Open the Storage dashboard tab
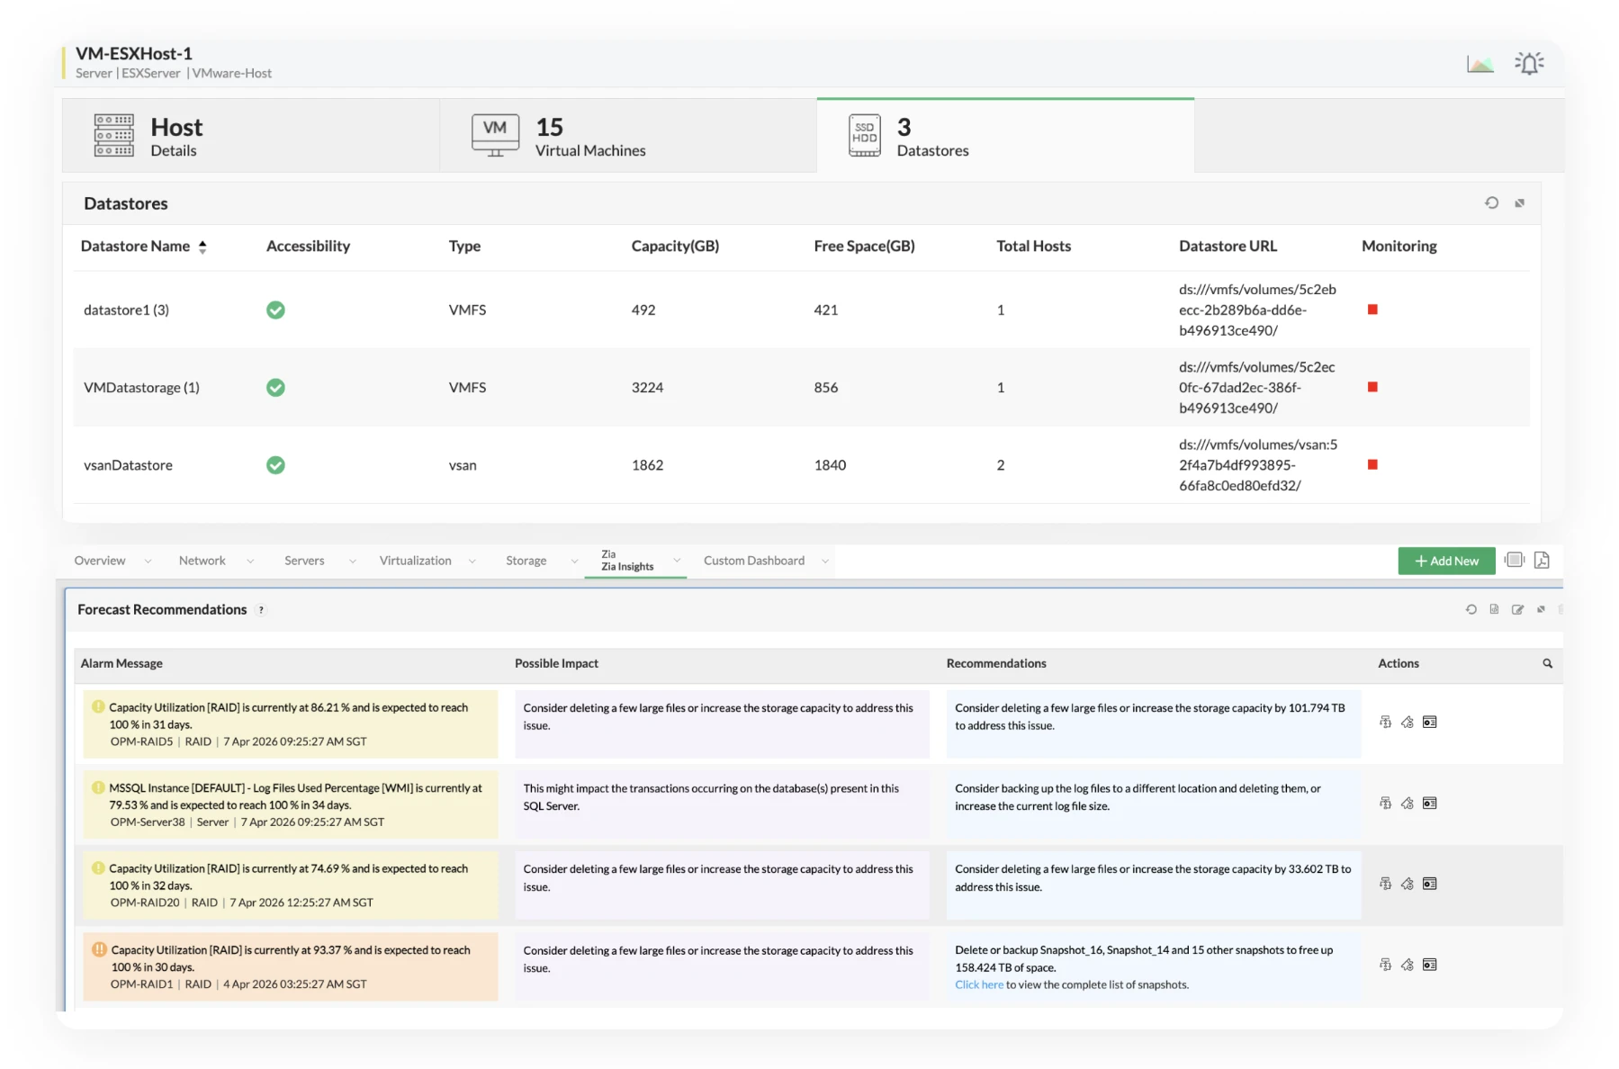This screenshot has height=1069, width=1619. click(526, 561)
